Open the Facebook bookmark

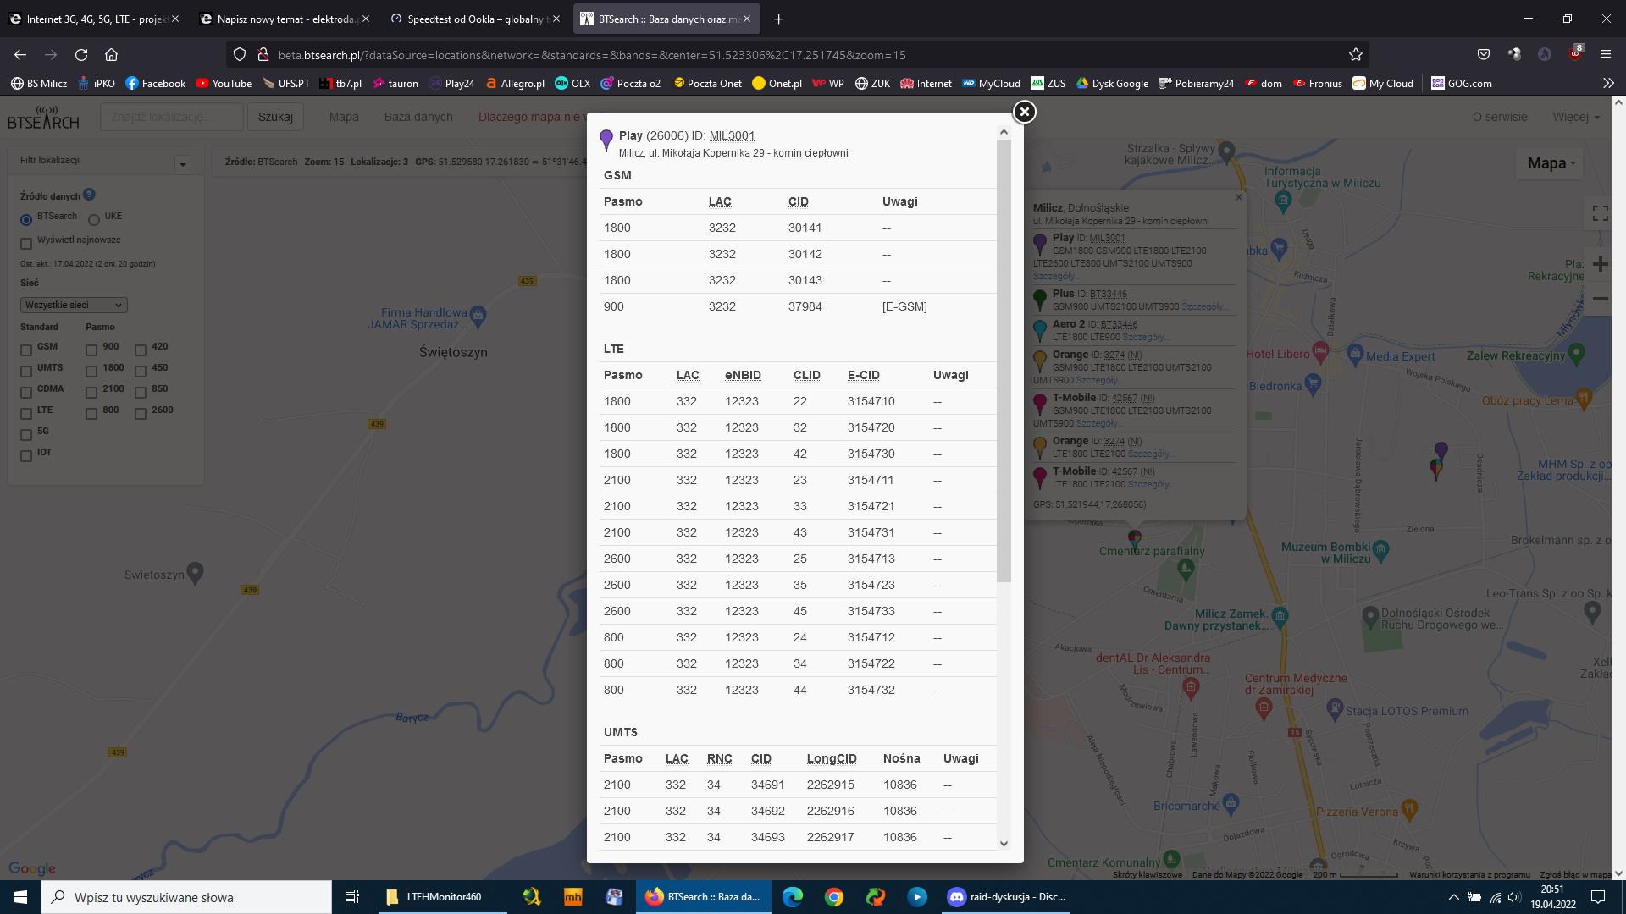point(156,83)
